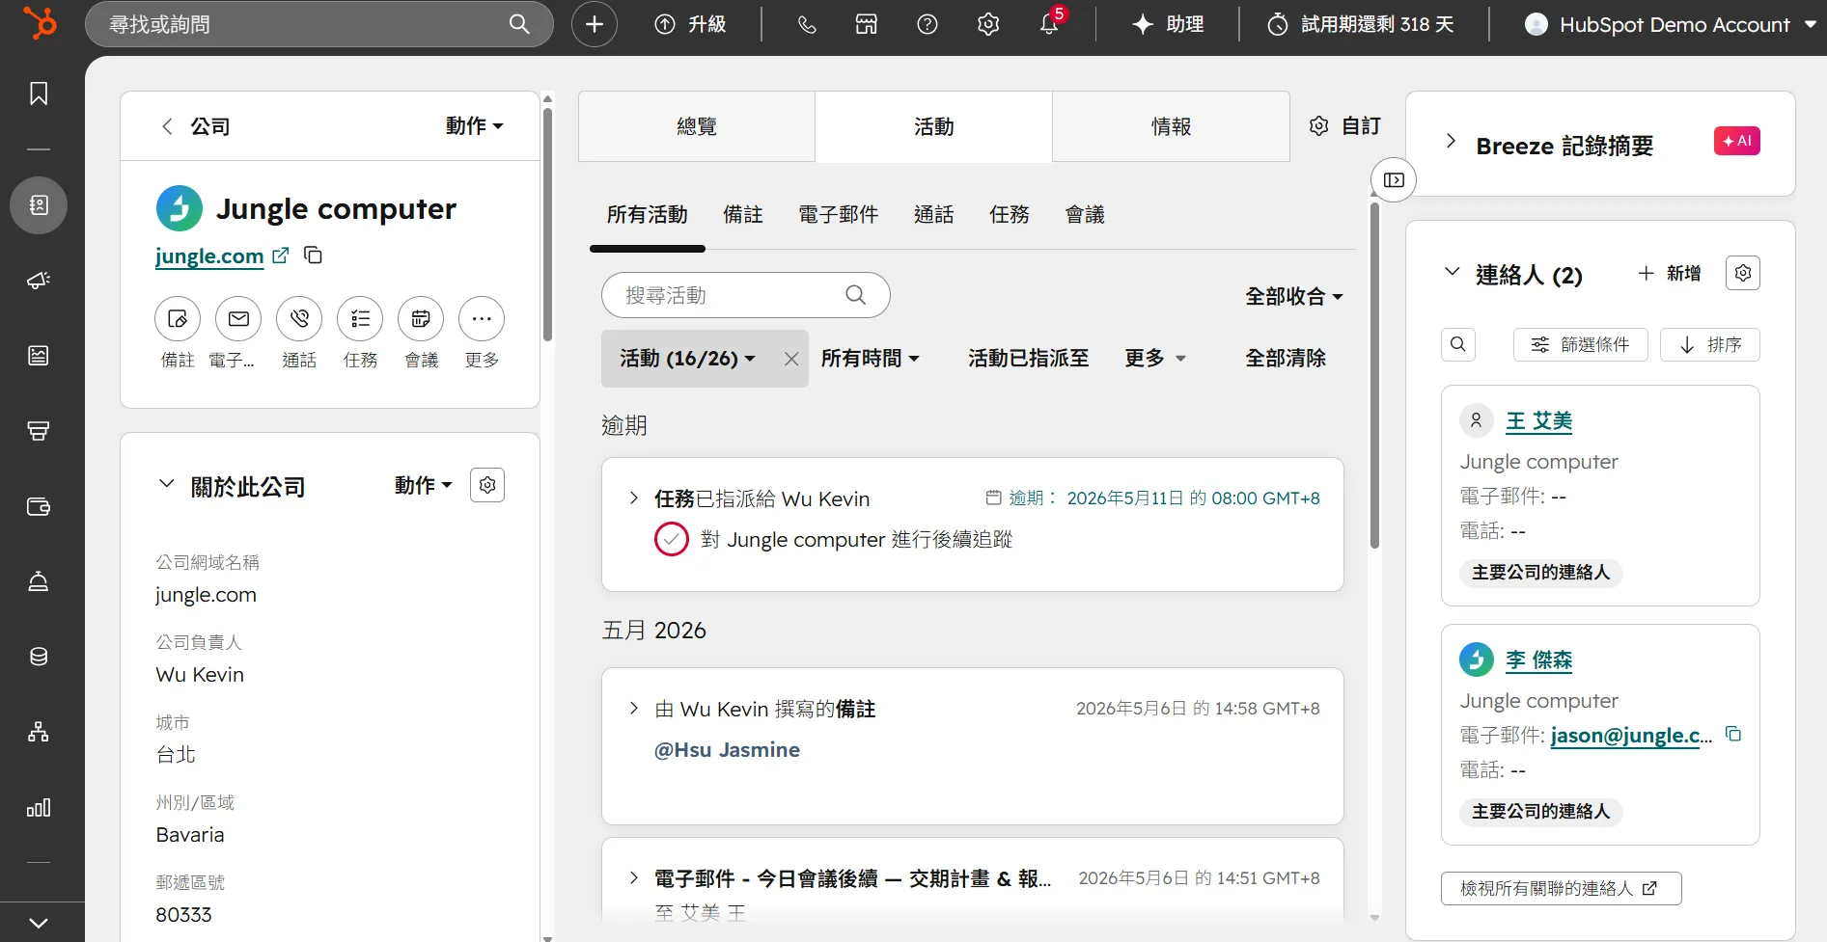Image resolution: width=1827 pixels, height=942 pixels.
Task: Open the top bar settings gear
Action: [988, 24]
